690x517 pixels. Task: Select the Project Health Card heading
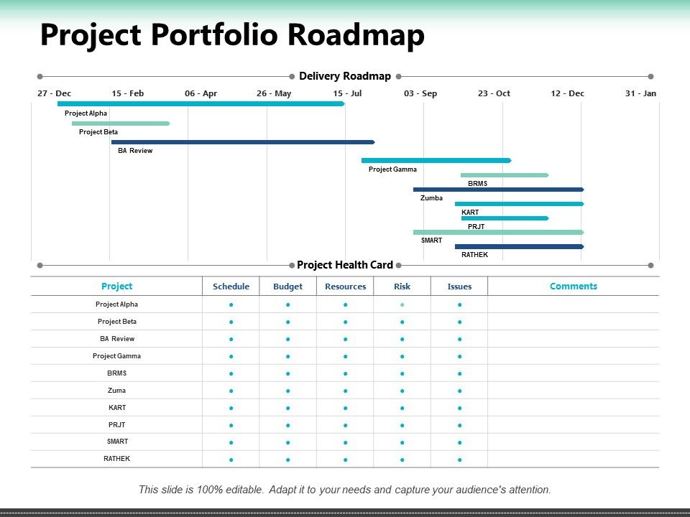(345, 265)
